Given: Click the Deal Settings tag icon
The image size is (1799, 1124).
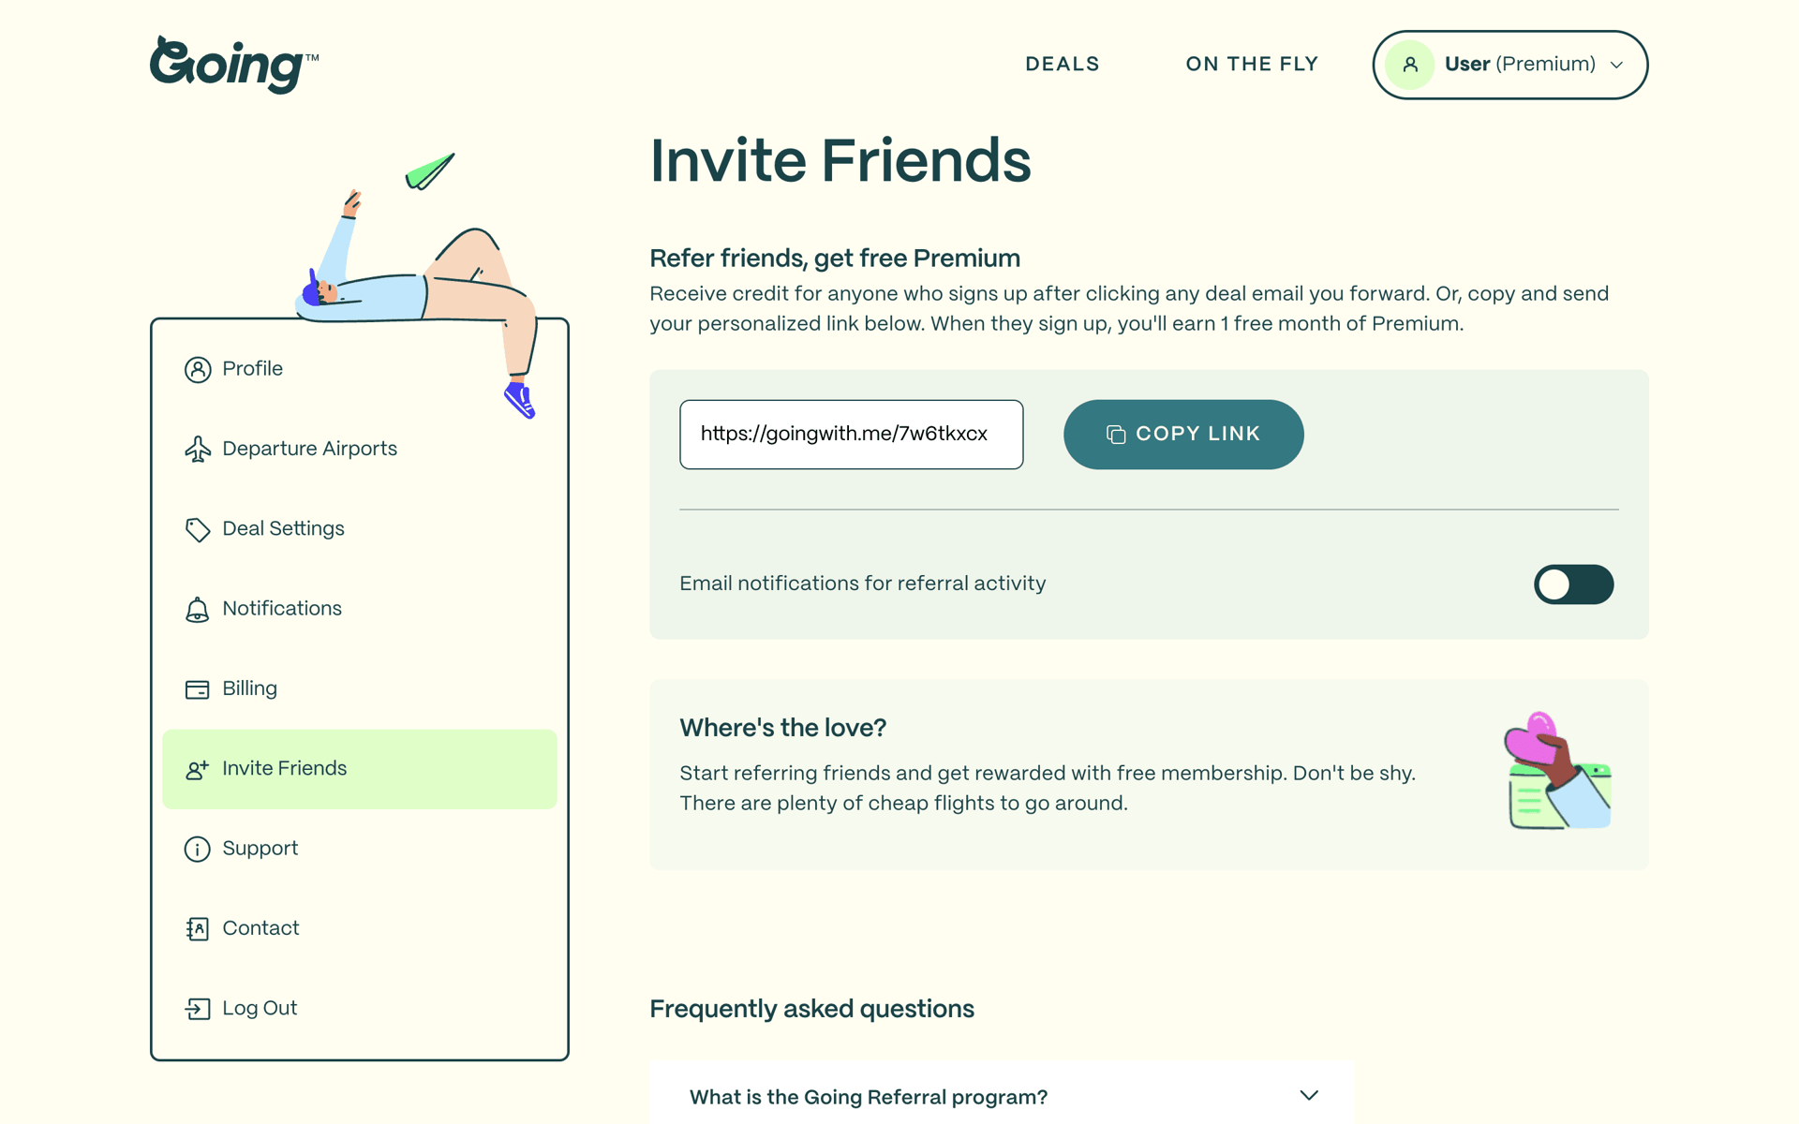Looking at the screenshot, I should [197, 529].
